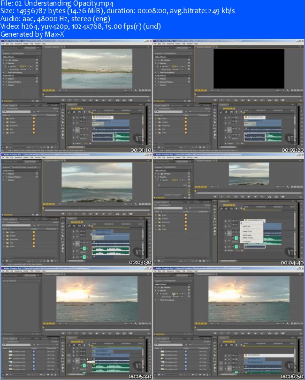
Task: Select first clip thumbnail in 00:05:40 frame
Action: point(10,351)
